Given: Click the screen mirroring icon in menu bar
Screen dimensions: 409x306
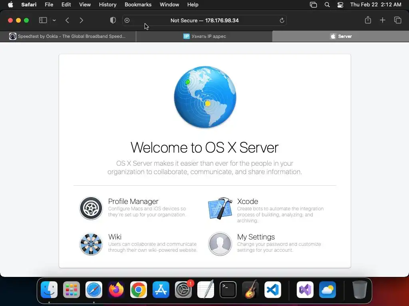Looking at the screenshot, I should point(313,4).
